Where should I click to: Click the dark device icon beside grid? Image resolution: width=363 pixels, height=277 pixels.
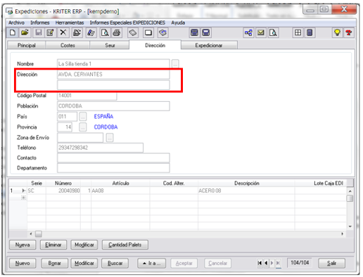310,32
